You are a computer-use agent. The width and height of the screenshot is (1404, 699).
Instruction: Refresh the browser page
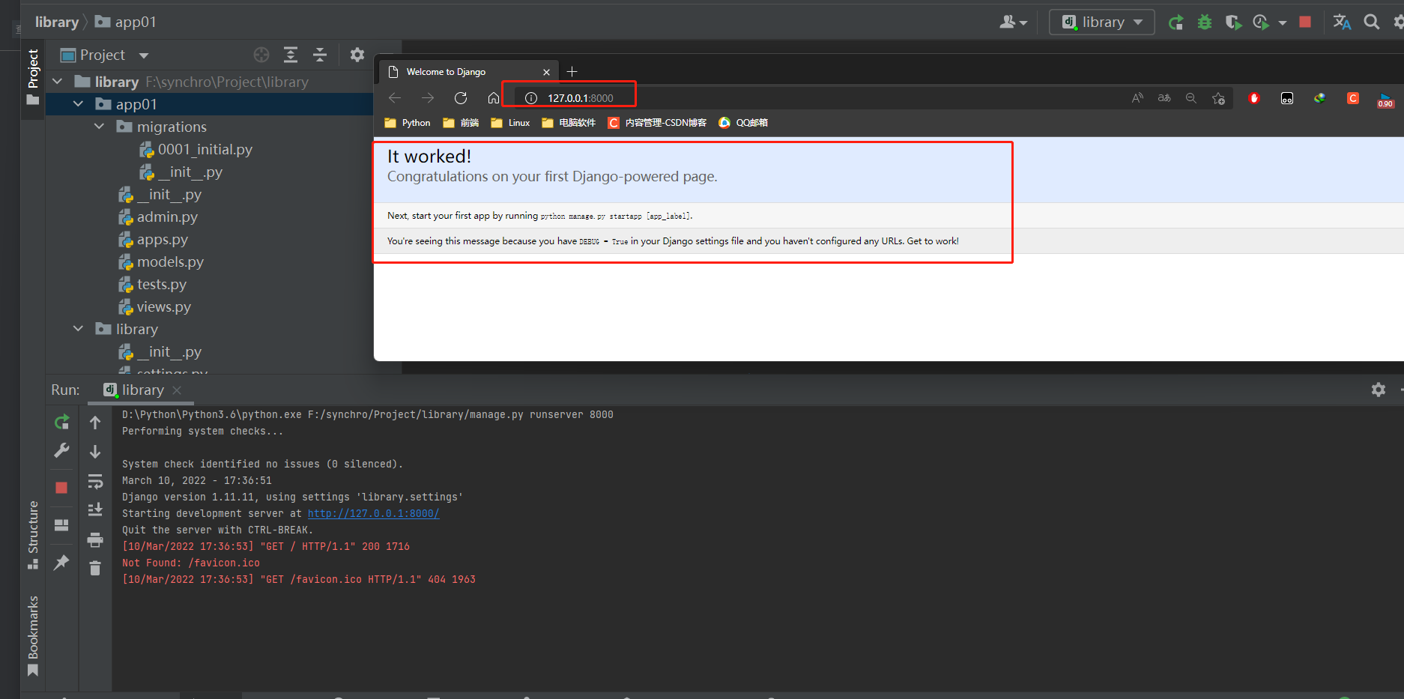click(461, 98)
